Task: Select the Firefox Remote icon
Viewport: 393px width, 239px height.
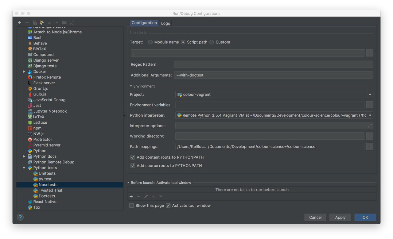Action: [x=30, y=77]
